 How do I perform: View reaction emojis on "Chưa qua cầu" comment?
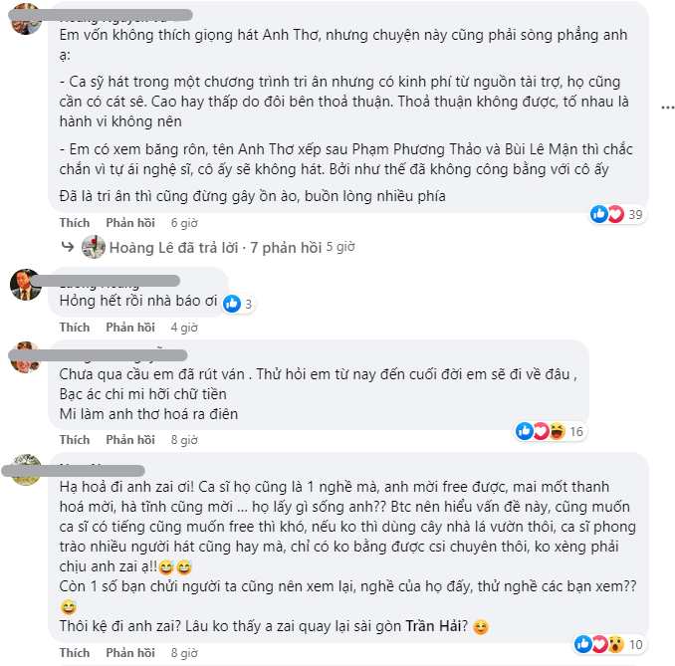pyautogui.click(x=541, y=431)
